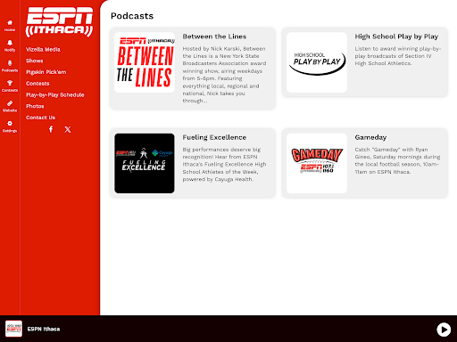Open the Home icon in sidebar
The height and width of the screenshot is (342, 457).
[10, 26]
